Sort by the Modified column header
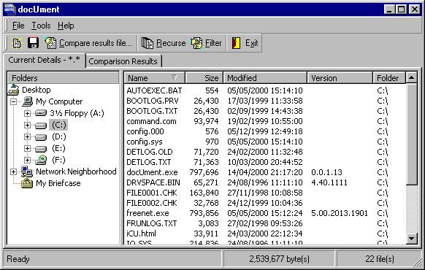 coord(265,78)
